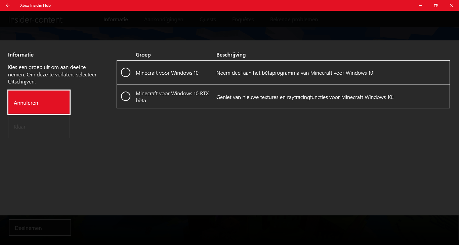Click the 'Minecraft voor Windows 10 RTX bèta' group name
Image resolution: width=459 pixels, height=245 pixels.
pyautogui.click(x=172, y=97)
